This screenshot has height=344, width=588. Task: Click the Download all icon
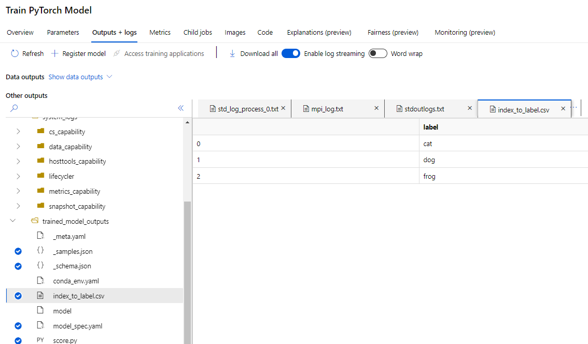[232, 53]
